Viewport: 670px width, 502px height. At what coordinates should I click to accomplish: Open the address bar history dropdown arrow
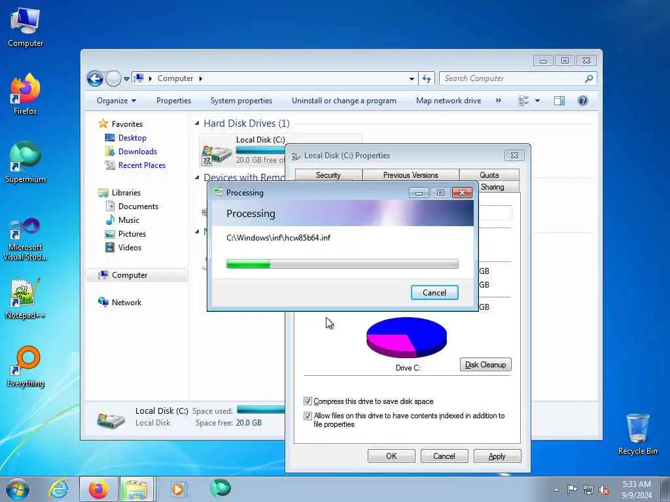(x=412, y=79)
